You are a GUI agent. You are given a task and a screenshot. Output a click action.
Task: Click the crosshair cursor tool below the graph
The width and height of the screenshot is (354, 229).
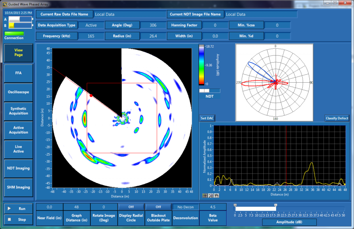[x=205, y=195]
